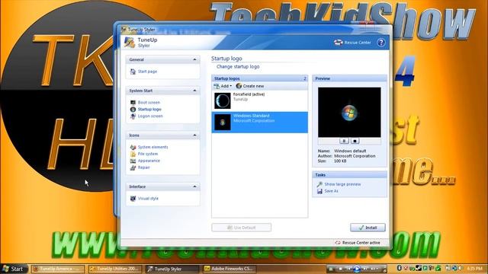Image resolution: width=488 pixels, height=274 pixels.
Task: Click the Change startup logo subtitle
Action: pyautogui.click(x=238, y=67)
